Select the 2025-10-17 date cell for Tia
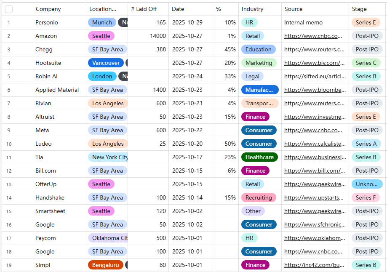The width and height of the screenshot is (387, 272). click(x=191, y=157)
